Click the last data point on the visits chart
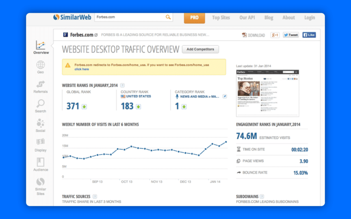 click(x=226, y=142)
